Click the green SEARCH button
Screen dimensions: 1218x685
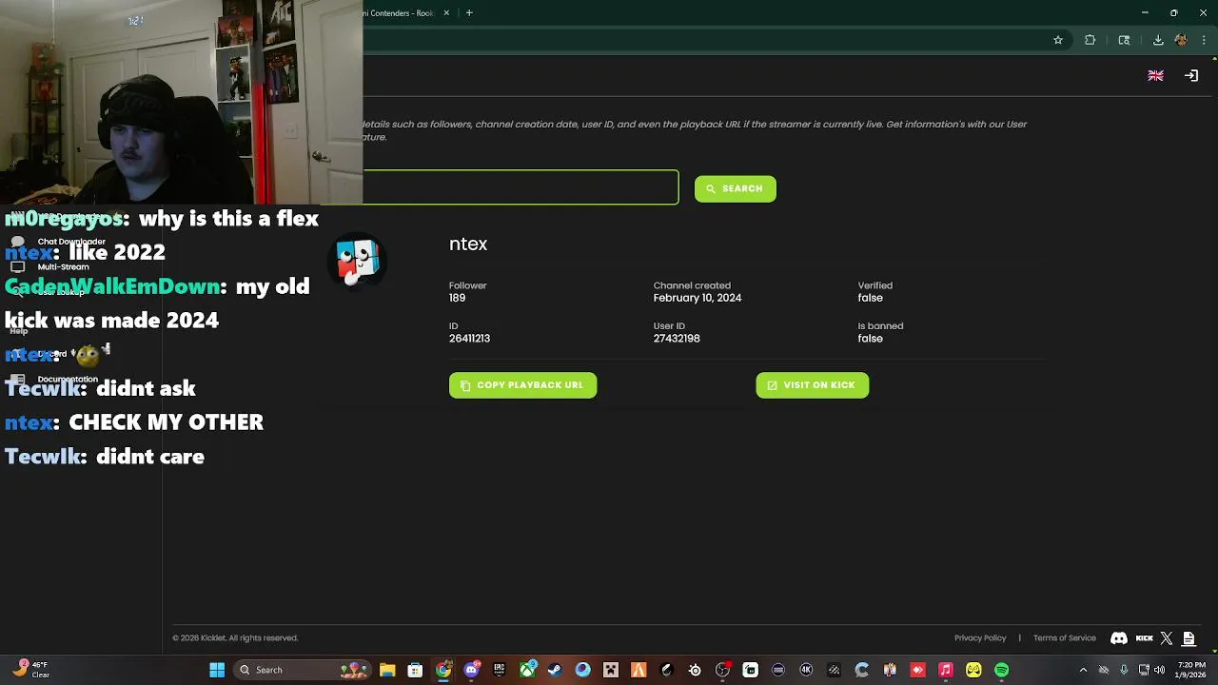click(735, 188)
